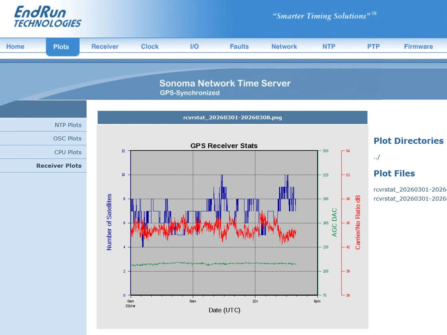The width and height of the screenshot is (447, 335).
Task: Click the AGC DAC axis label
Action: click(334, 223)
